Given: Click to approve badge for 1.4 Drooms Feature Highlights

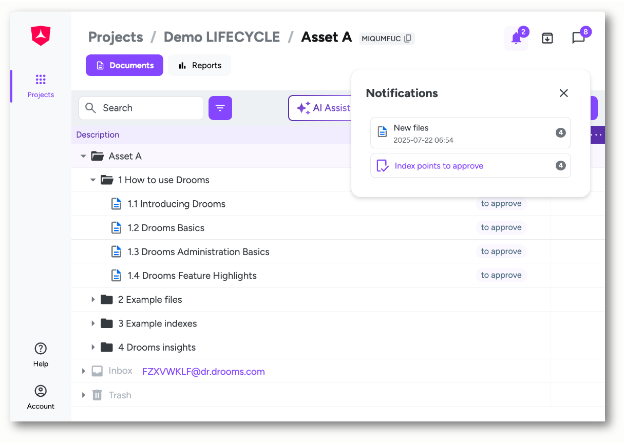Looking at the screenshot, I should pos(501,275).
